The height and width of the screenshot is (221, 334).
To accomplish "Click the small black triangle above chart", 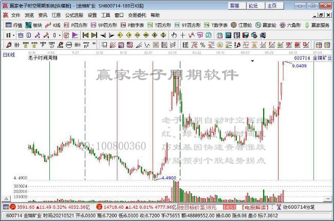I will [x=252, y=61].
